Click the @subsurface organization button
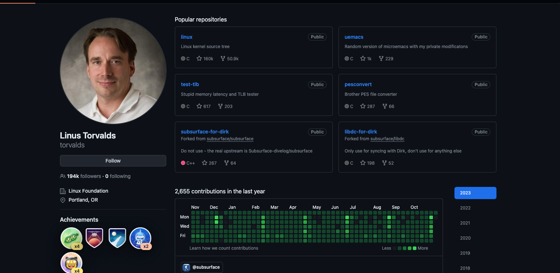Image resolution: width=560 pixels, height=273 pixels. pyautogui.click(x=202, y=267)
